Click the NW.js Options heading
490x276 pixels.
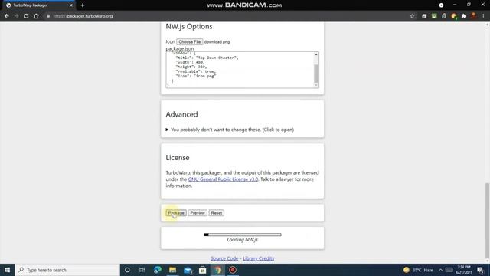189,27
